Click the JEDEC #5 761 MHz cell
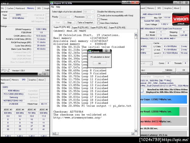Image resolution: width=190 pixels, height=143 pixels. 32,113
